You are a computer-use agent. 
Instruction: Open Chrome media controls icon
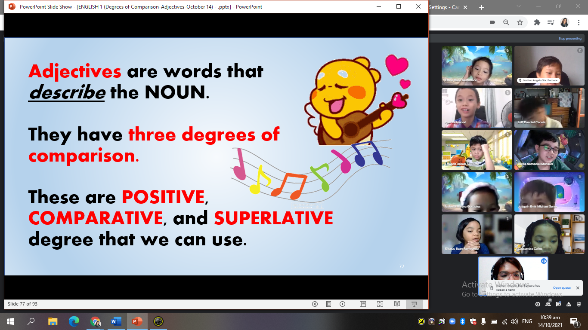pyautogui.click(x=551, y=22)
